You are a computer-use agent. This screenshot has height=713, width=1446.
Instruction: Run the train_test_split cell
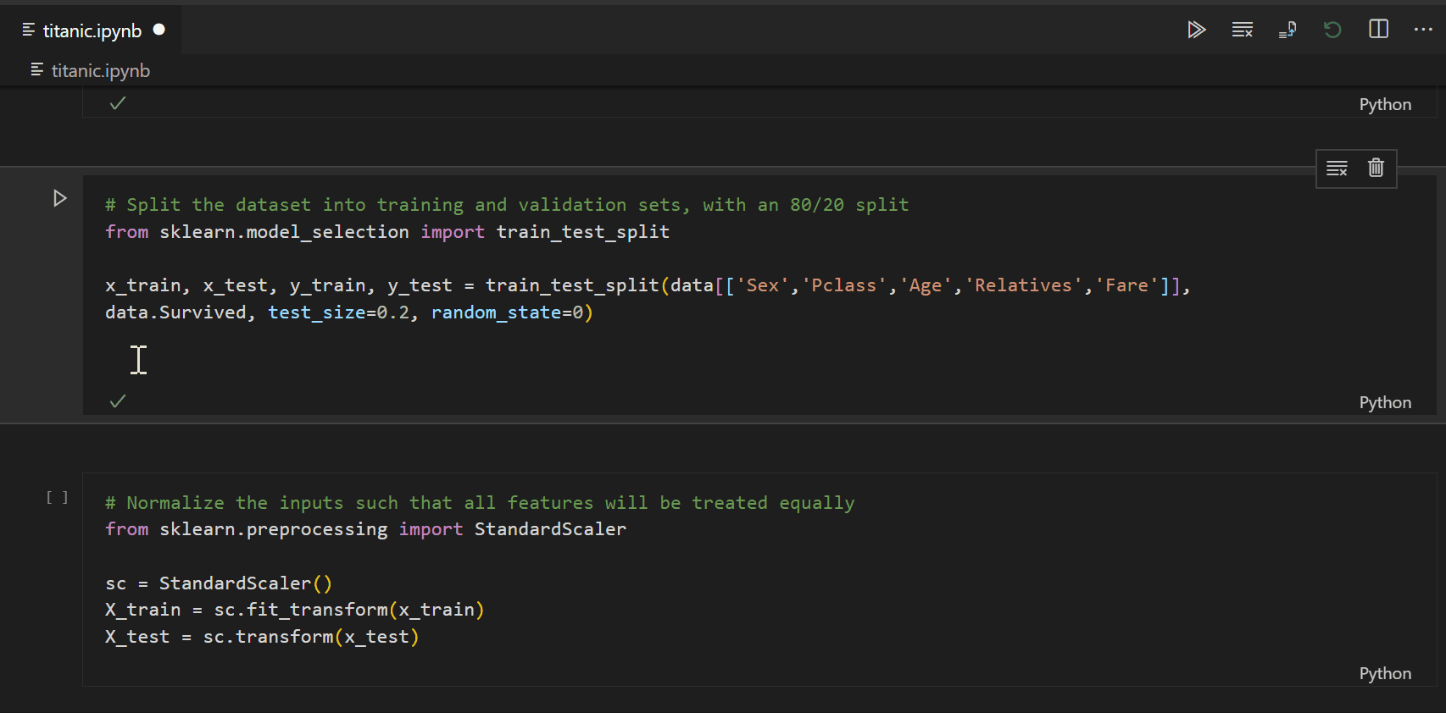tap(59, 198)
